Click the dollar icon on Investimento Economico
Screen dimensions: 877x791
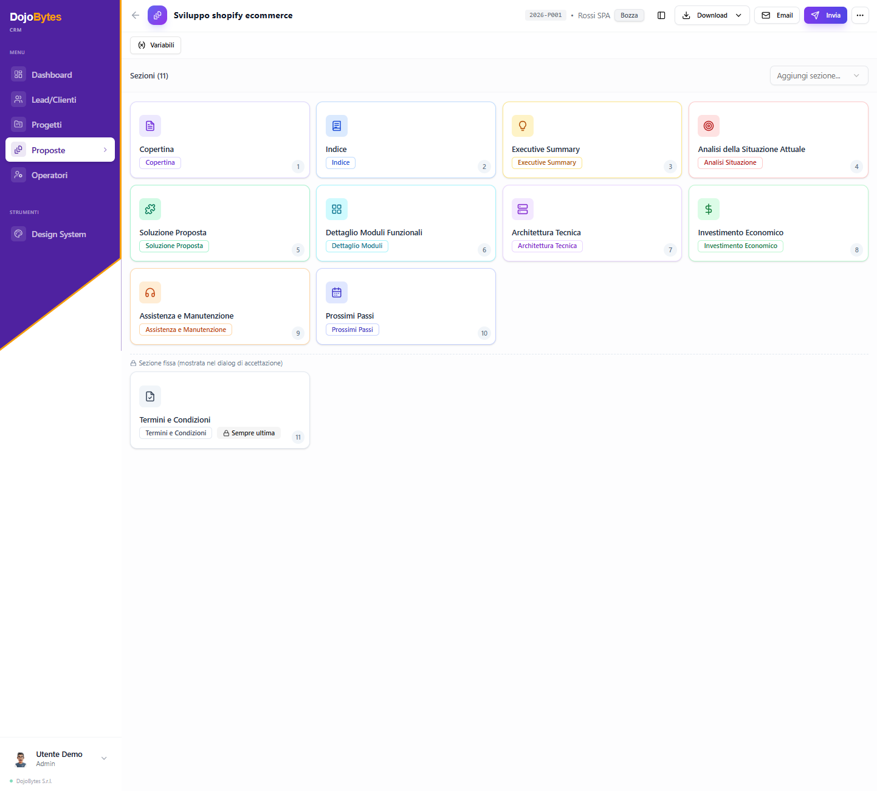709,209
